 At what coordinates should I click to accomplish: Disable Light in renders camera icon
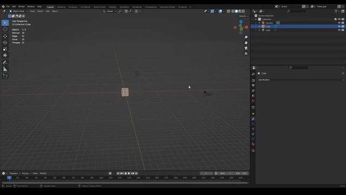343,30
